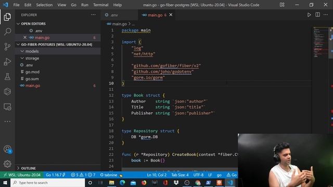Open the Run and Debug view
Image resolution: width=333 pixels, height=187 pixels.
[7, 62]
